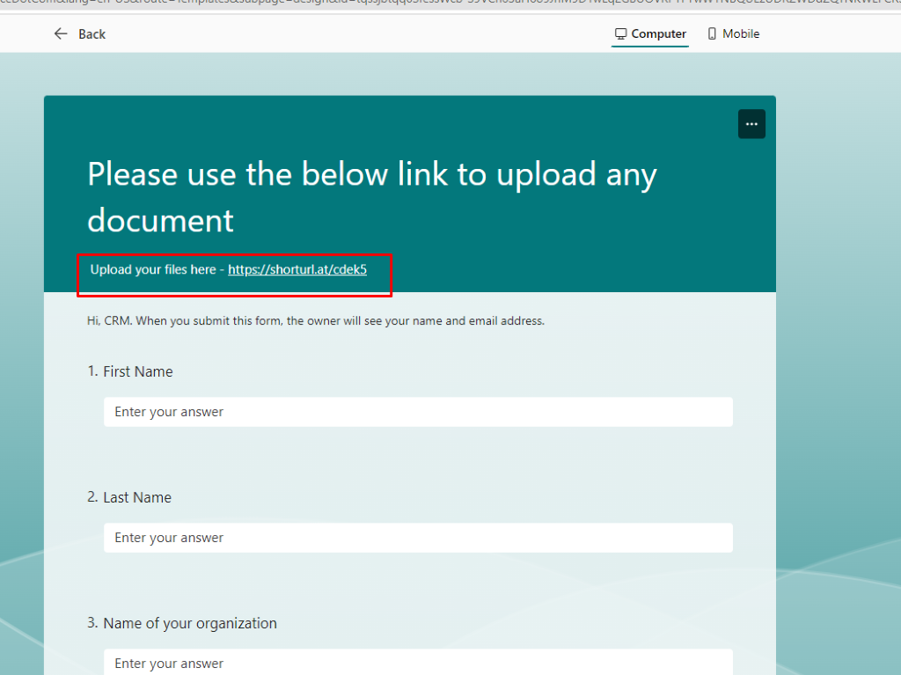Viewport: 901px width, 675px height.
Task: Click the Computer monitor icon
Action: 620,33
